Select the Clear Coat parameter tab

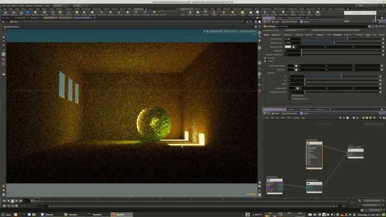[x=299, y=35]
